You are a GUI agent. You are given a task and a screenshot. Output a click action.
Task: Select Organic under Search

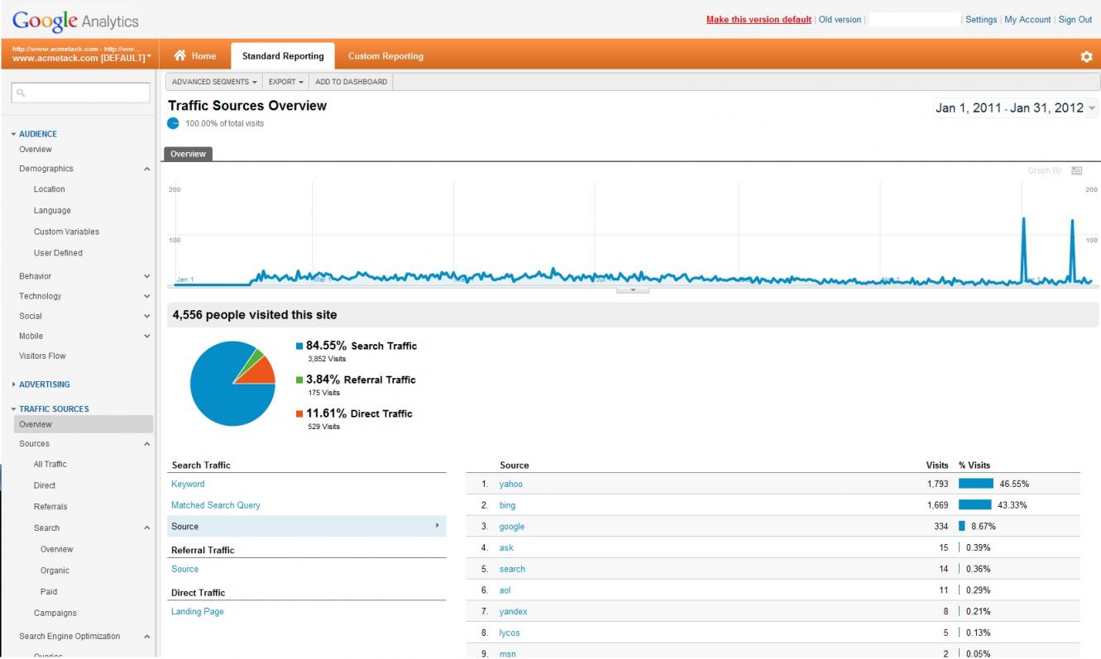pos(55,571)
